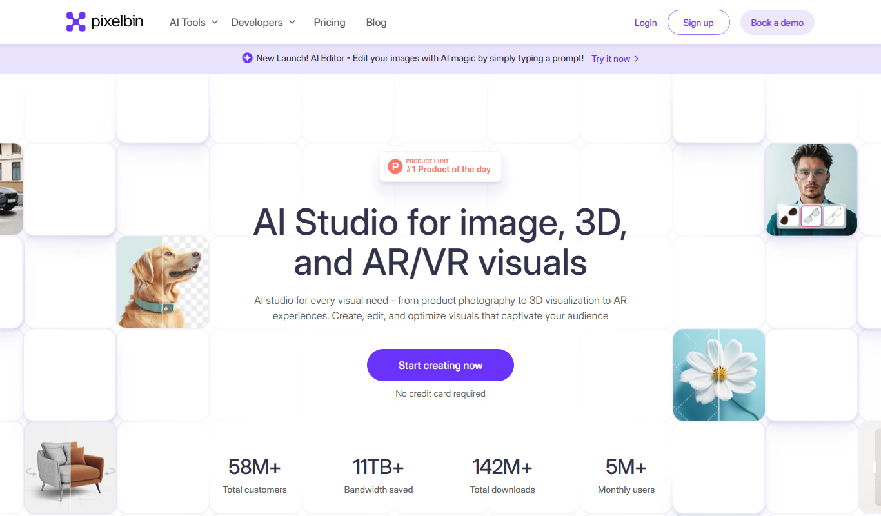Open the man with glasses try-on thumbnail
This screenshot has height=516, width=881.
point(811,190)
